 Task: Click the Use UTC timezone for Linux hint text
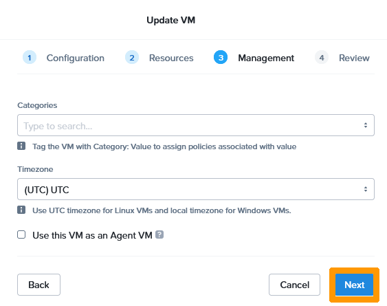pos(162,210)
